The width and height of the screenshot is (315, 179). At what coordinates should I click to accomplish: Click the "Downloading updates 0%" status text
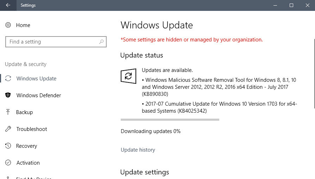[x=151, y=131]
